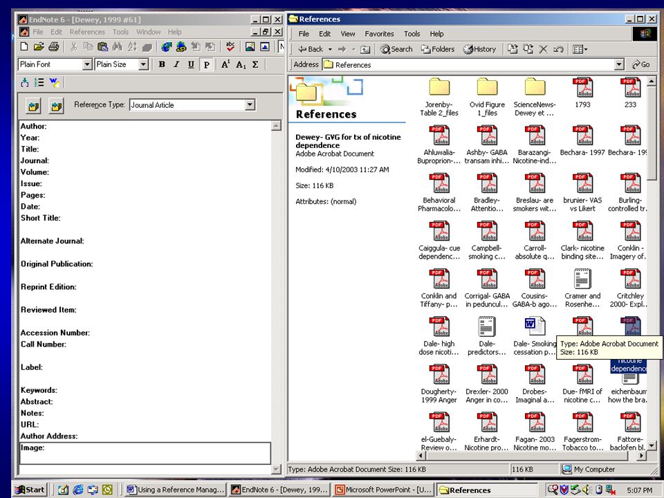Click the Explorer vertical scrollbar up arrow
Viewport: 664px width, 498px height.
[652, 80]
